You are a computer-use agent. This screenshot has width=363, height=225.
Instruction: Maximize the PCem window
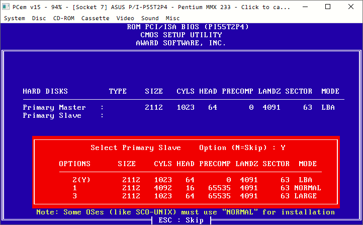pyautogui.click(x=328, y=7)
